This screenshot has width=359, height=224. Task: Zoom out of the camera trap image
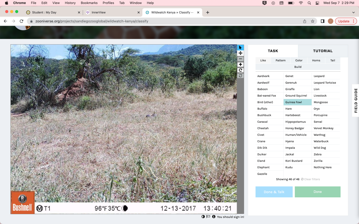tap(240, 59)
